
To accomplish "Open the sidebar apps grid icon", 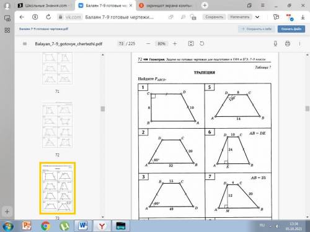I will coord(7,30).
